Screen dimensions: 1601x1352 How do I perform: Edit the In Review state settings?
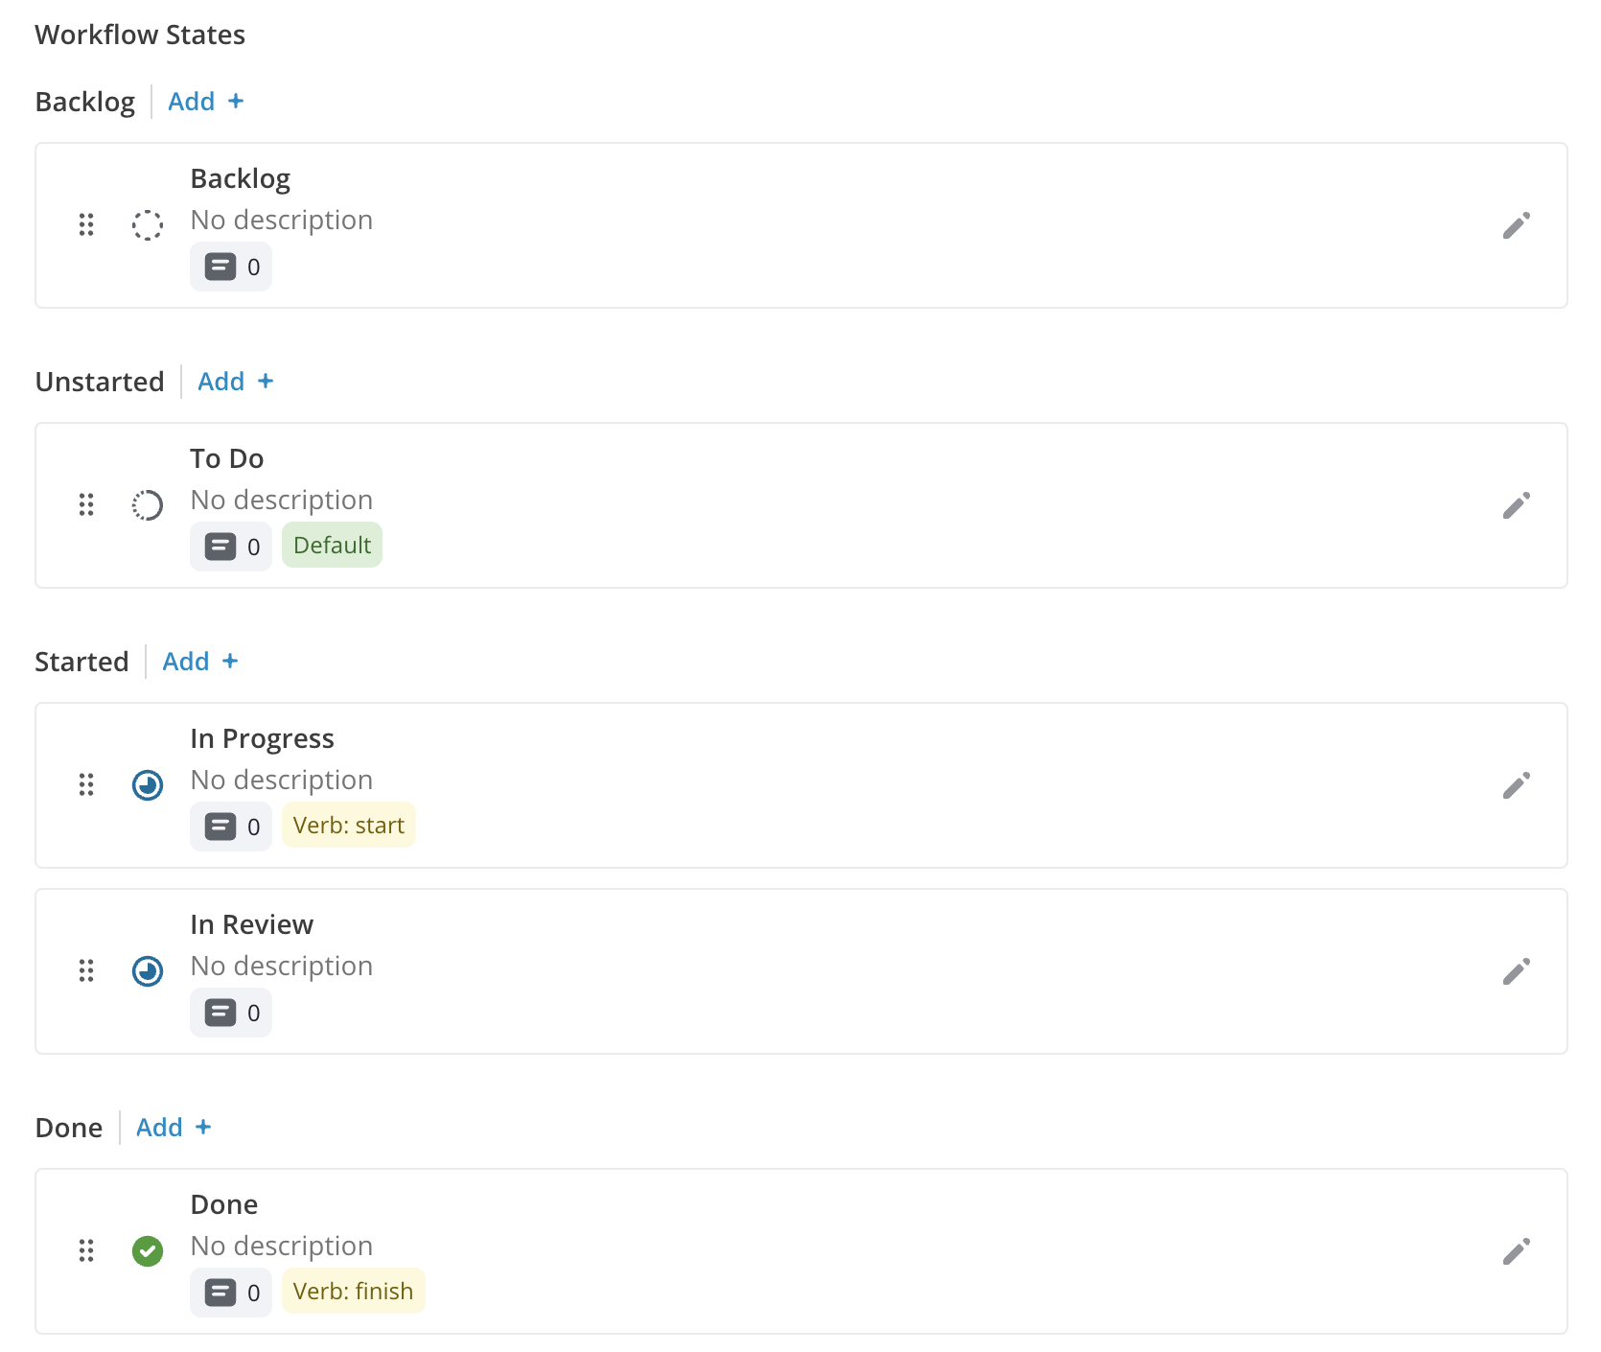[1517, 970]
